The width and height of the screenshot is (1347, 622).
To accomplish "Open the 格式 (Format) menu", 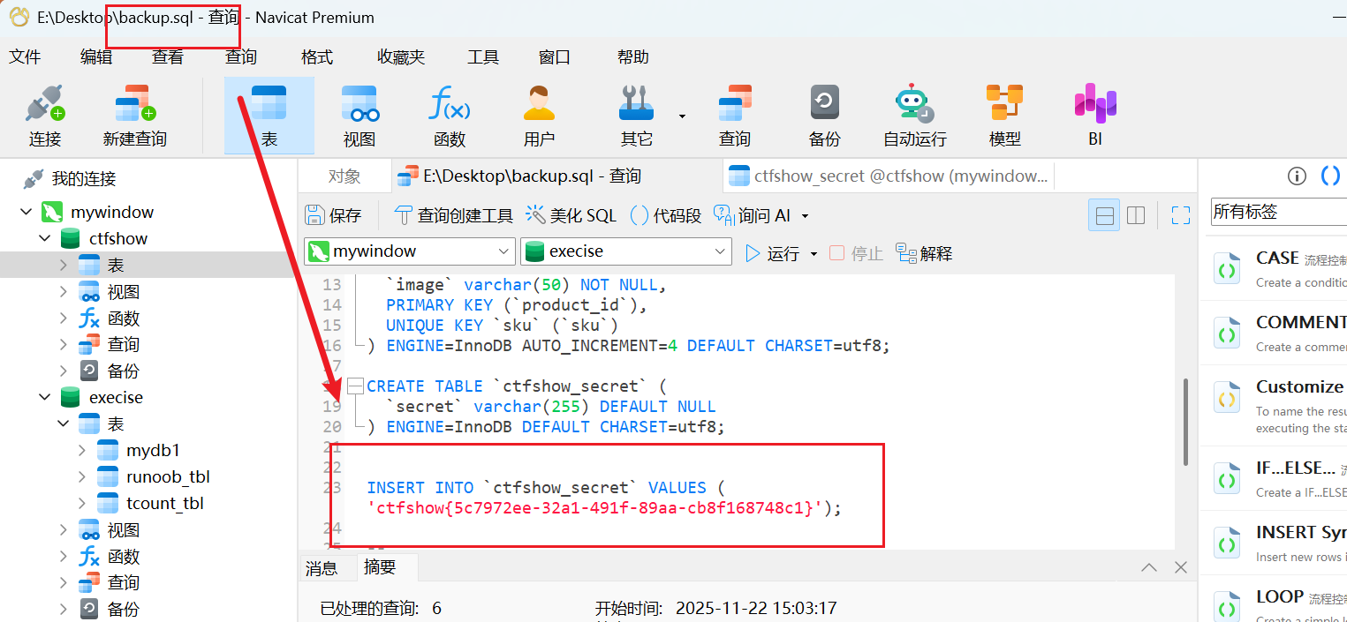I will [x=317, y=57].
